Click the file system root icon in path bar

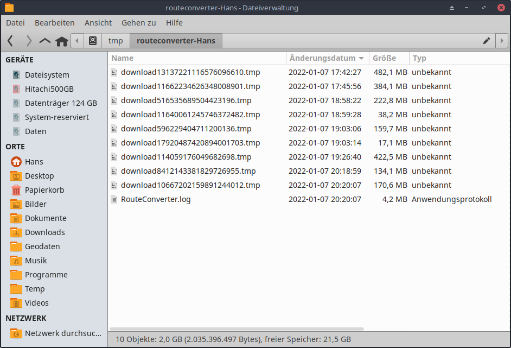tap(93, 41)
